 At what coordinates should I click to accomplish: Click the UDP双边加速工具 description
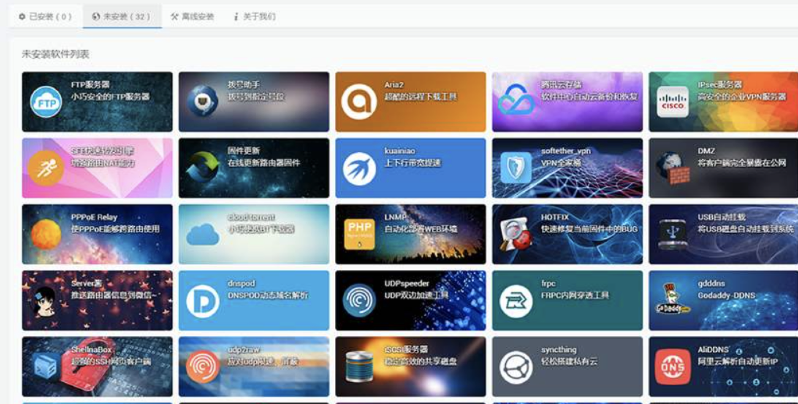416,295
